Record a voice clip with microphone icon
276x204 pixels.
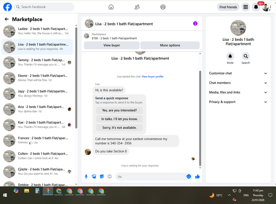pos(86,176)
